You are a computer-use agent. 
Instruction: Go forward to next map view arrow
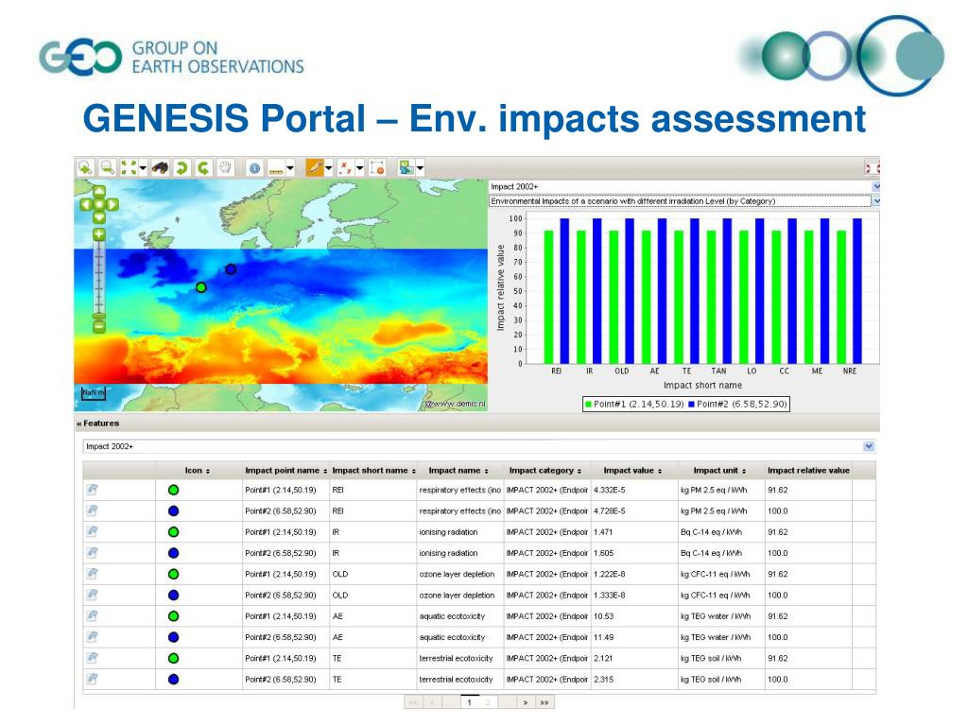pos(203,168)
